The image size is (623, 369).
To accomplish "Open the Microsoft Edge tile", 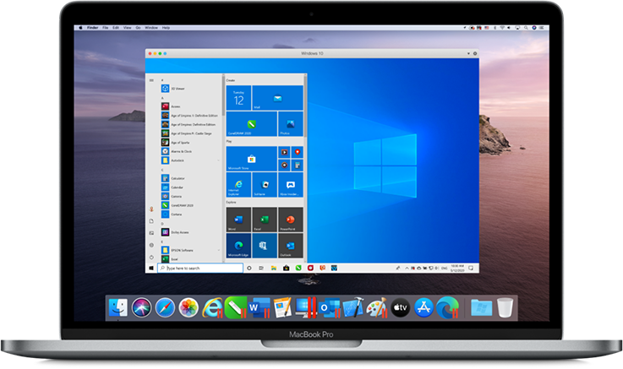I will (x=238, y=246).
